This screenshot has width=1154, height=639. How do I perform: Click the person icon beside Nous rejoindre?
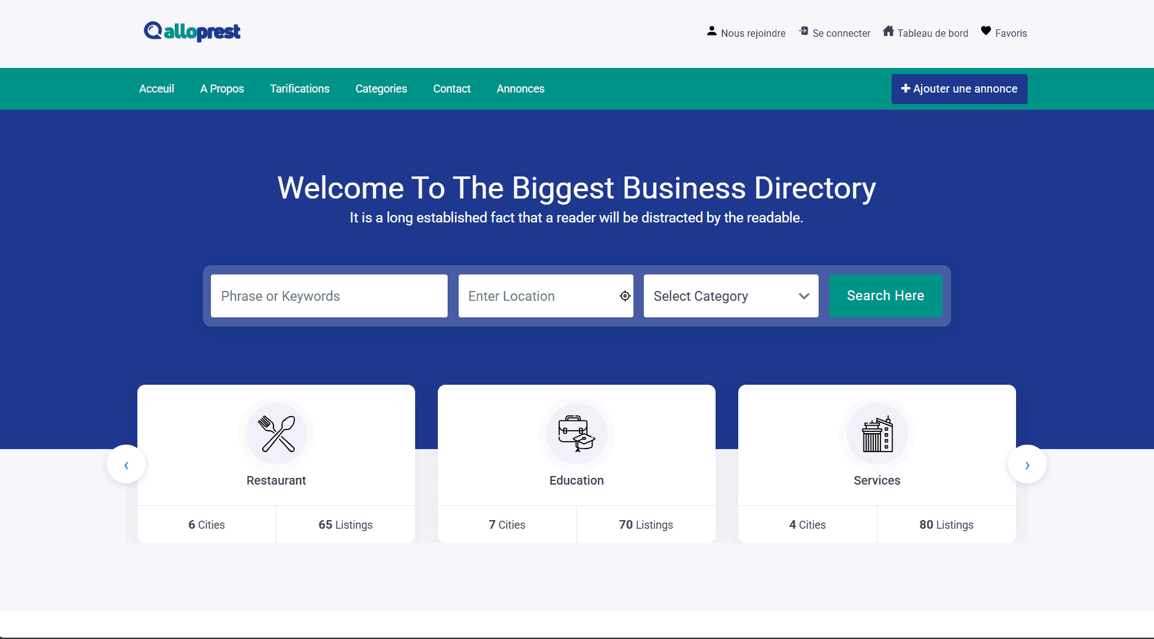click(711, 31)
